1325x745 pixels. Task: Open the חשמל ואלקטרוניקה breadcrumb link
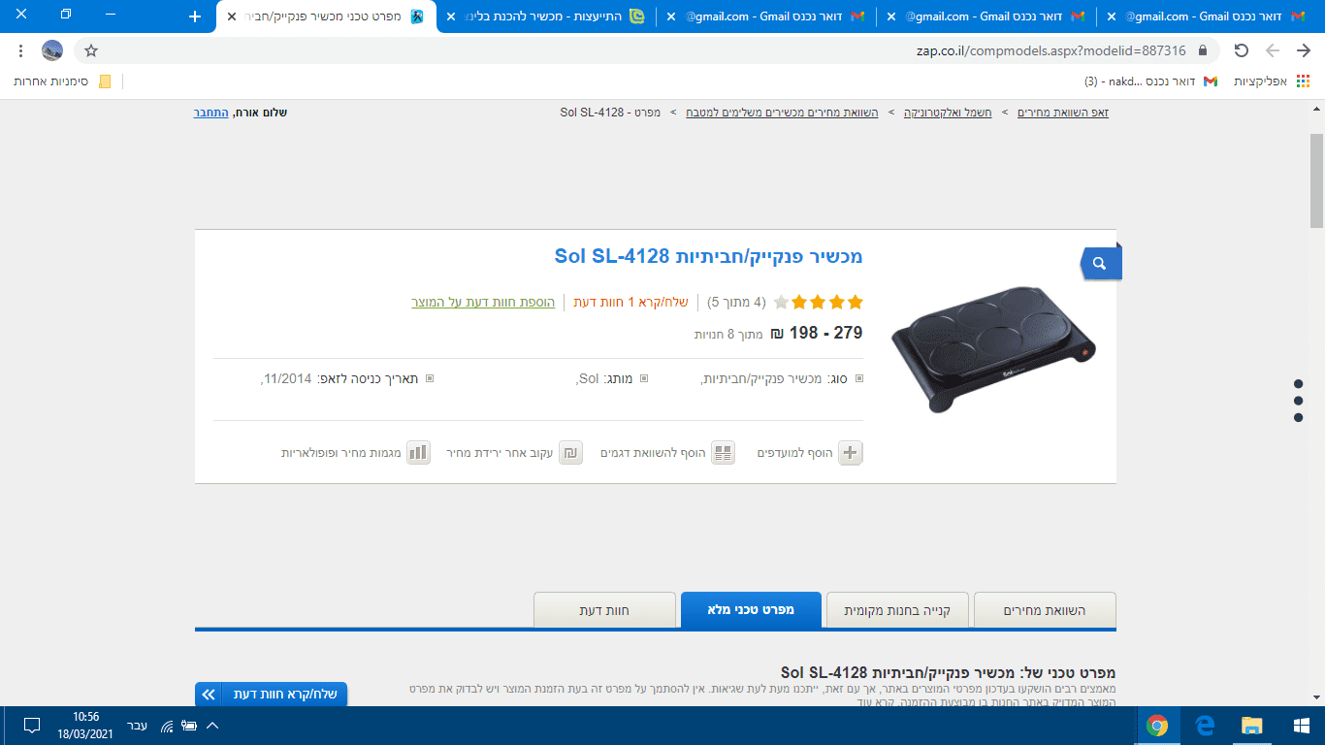click(x=948, y=113)
